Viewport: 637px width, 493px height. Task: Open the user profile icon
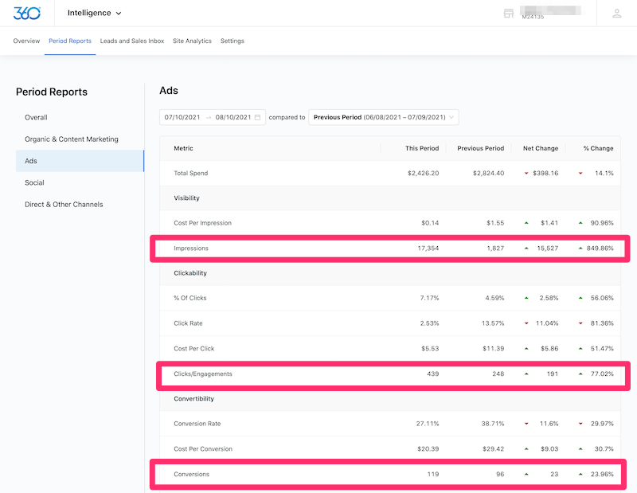click(x=616, y=13)
